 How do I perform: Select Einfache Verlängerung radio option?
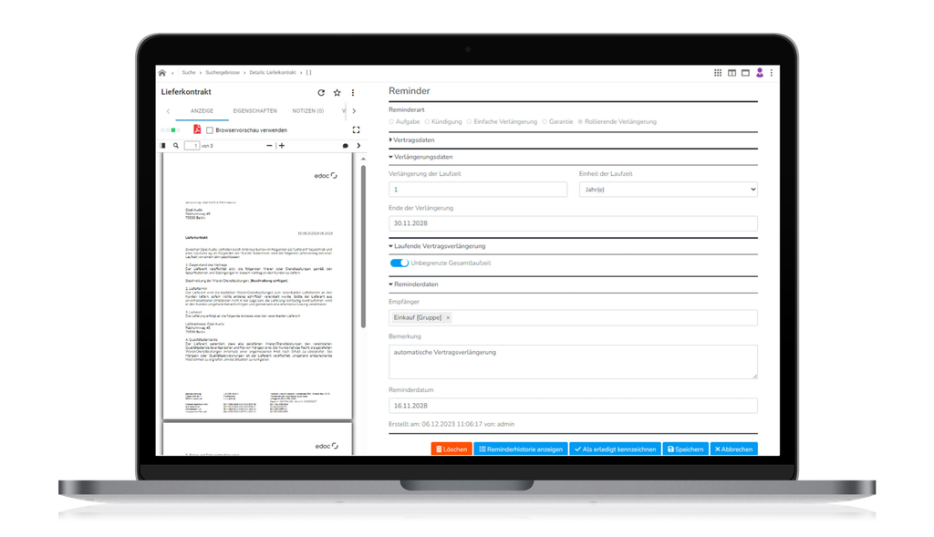click(x=470, y=121)
